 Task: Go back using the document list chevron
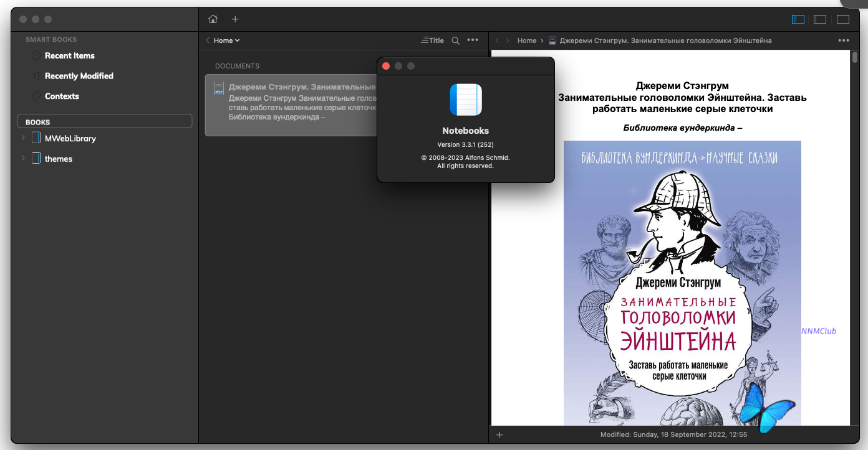click(208, 40)
